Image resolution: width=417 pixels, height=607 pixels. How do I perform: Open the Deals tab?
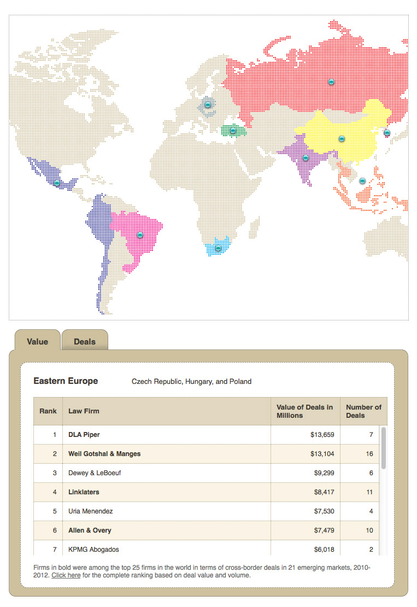(85, 341)
